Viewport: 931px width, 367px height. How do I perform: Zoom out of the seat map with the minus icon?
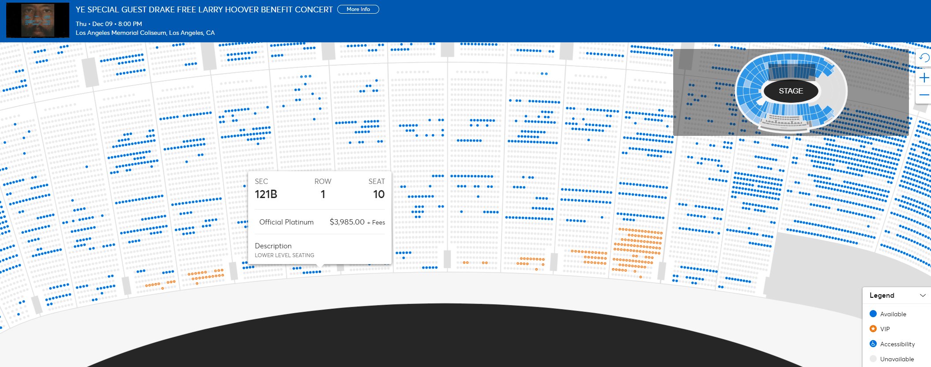(x=924, y=95)
